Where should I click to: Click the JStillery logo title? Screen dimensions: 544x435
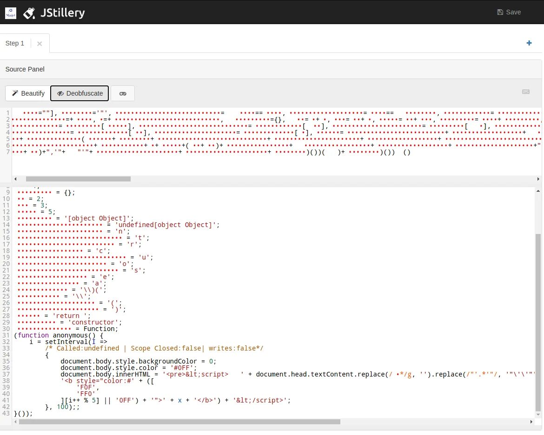tap(62, 13)
